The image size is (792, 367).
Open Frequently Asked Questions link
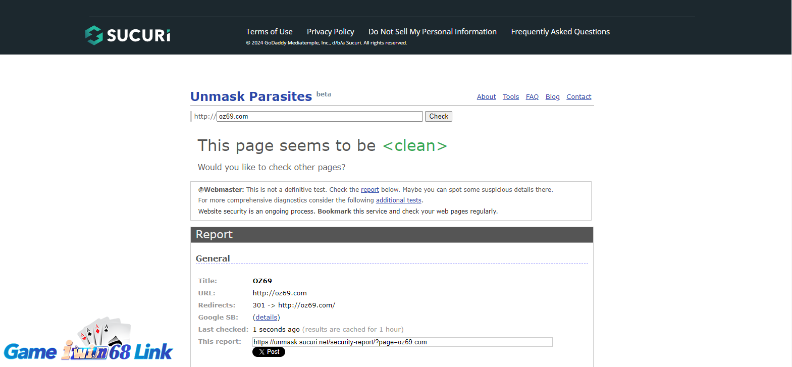pos(560,31)
